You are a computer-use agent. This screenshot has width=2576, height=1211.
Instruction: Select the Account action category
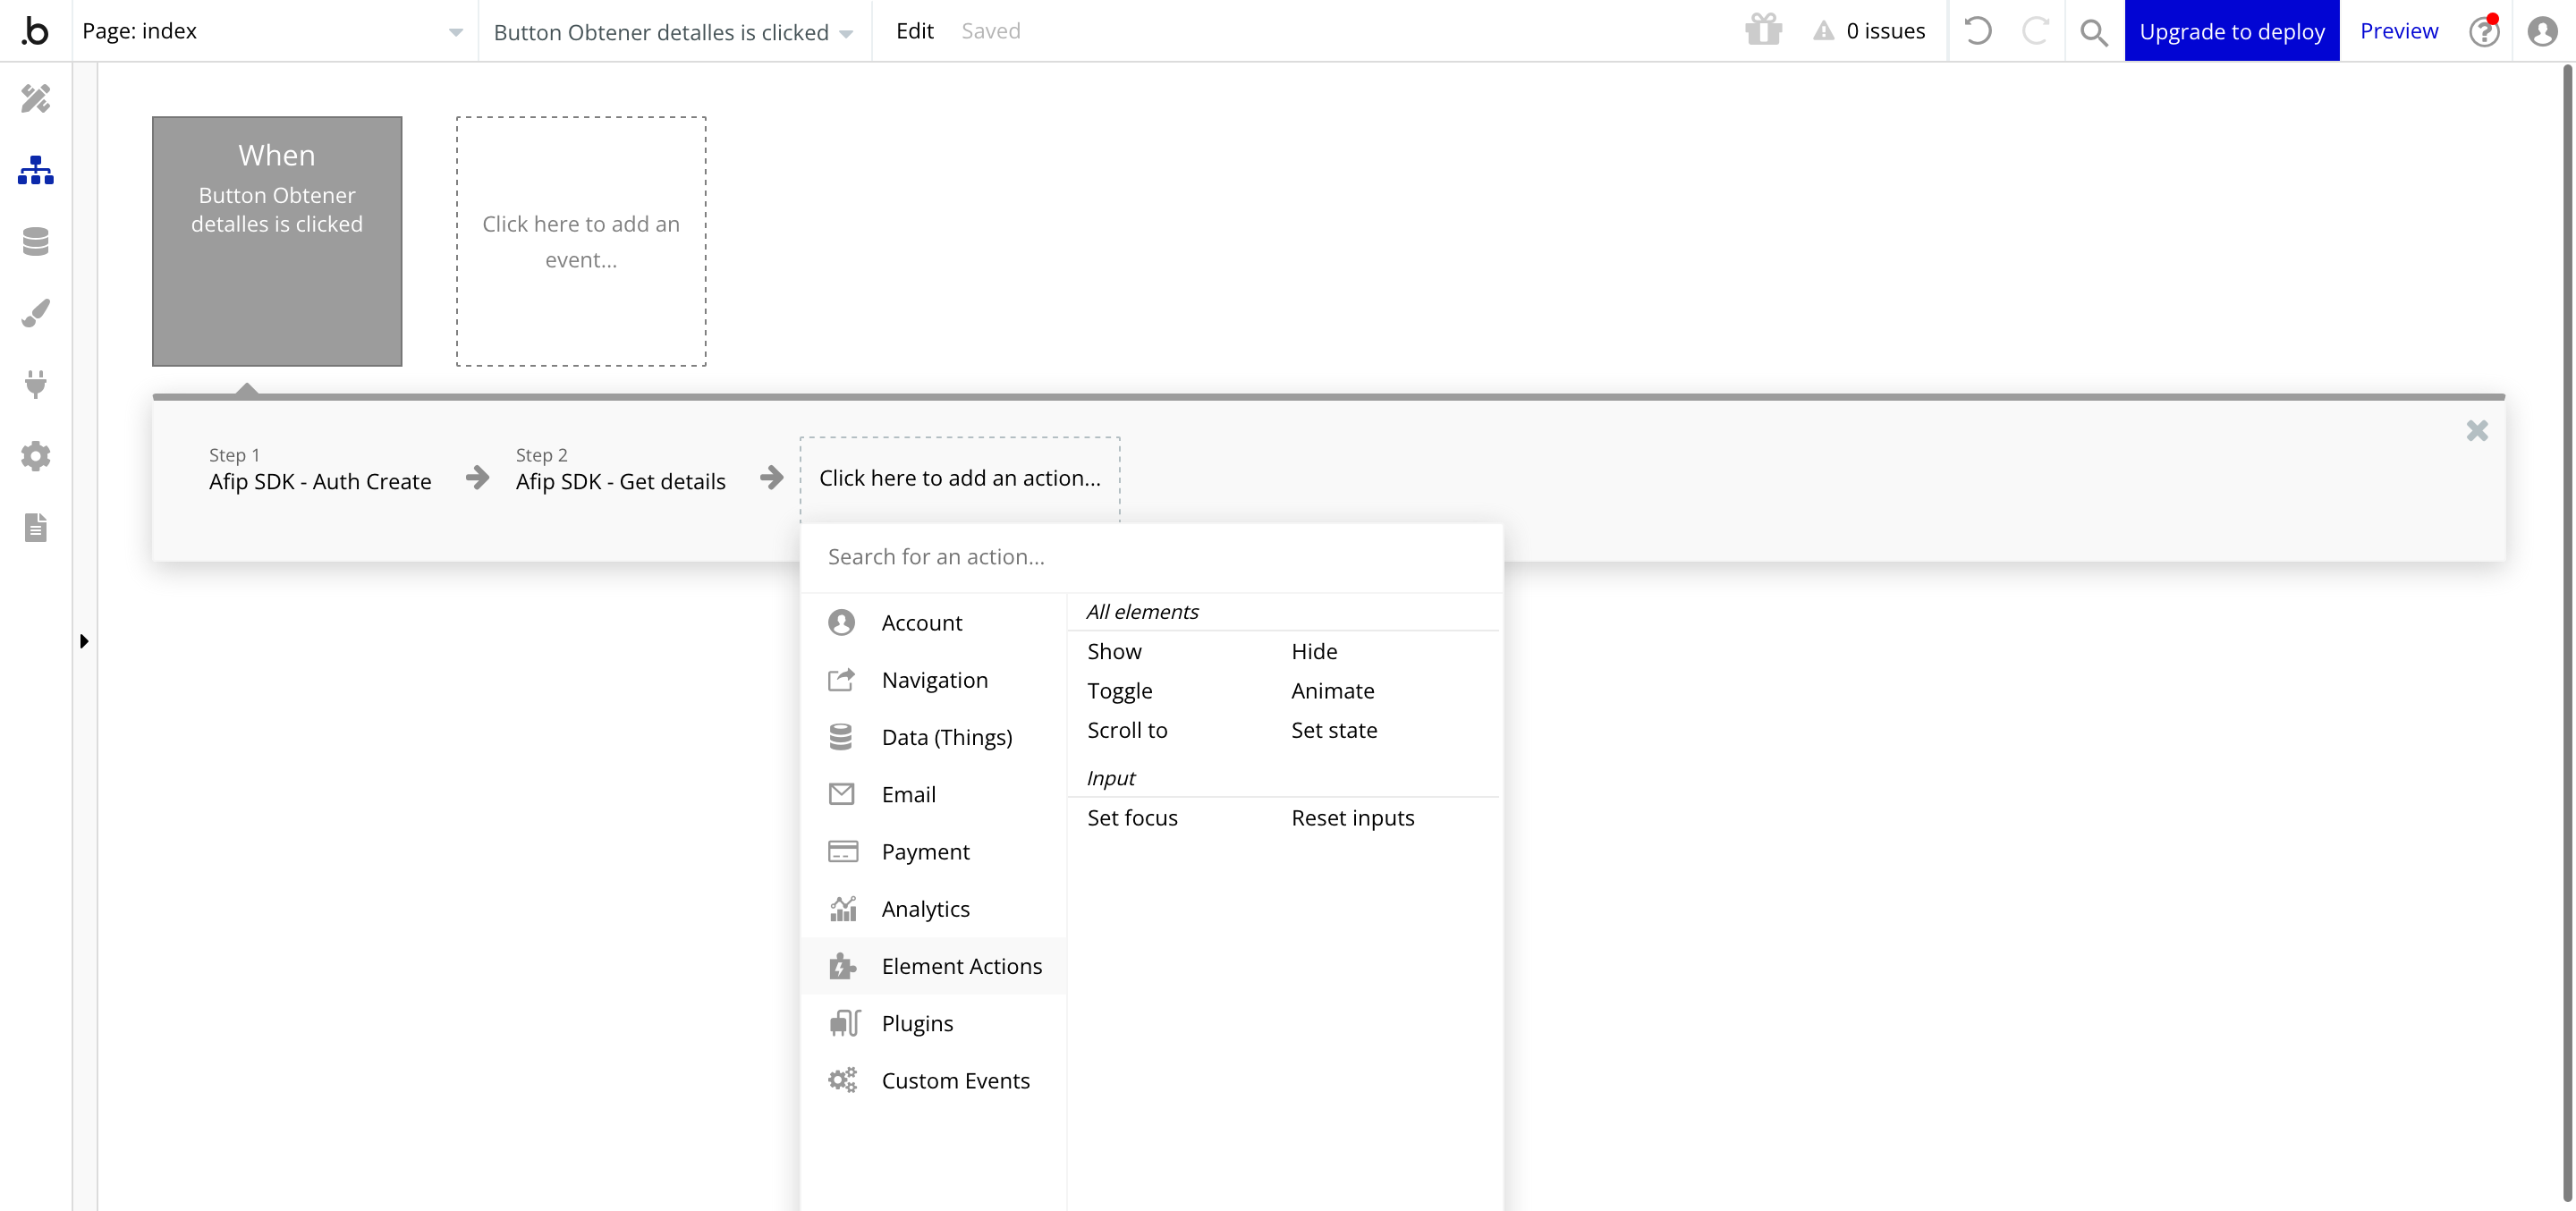click(x=934, y=623)
